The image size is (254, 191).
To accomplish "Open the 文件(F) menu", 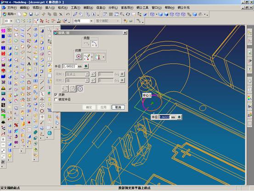I will point(12,8).
